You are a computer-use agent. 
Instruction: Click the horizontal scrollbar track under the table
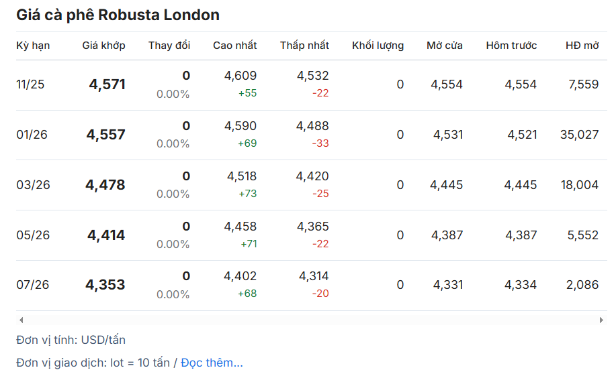[309, 320]
